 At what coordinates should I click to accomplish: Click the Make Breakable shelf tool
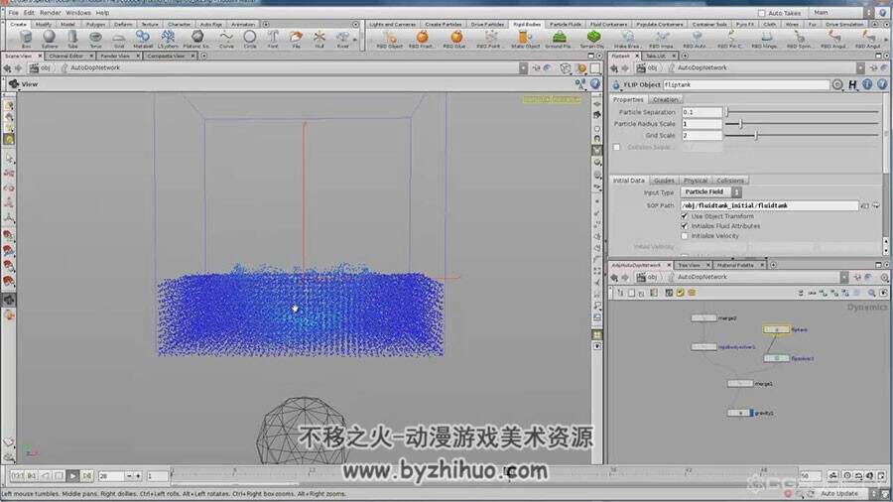[626, 40]
